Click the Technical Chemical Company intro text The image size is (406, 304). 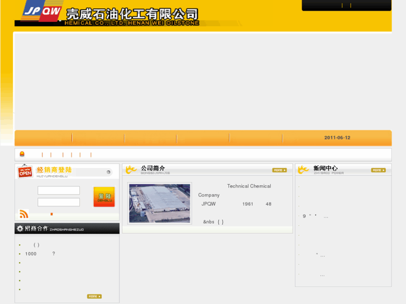[x=249, y=186]
